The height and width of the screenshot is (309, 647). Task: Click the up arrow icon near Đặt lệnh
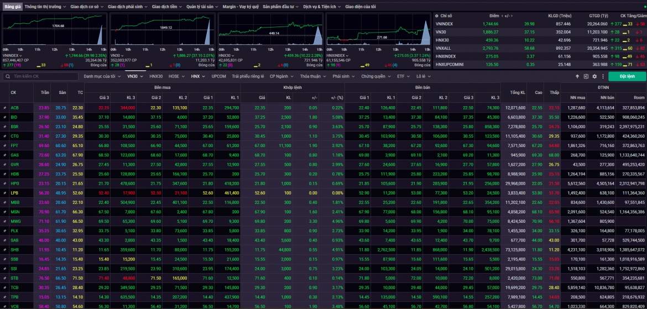[x=577, y=76]
